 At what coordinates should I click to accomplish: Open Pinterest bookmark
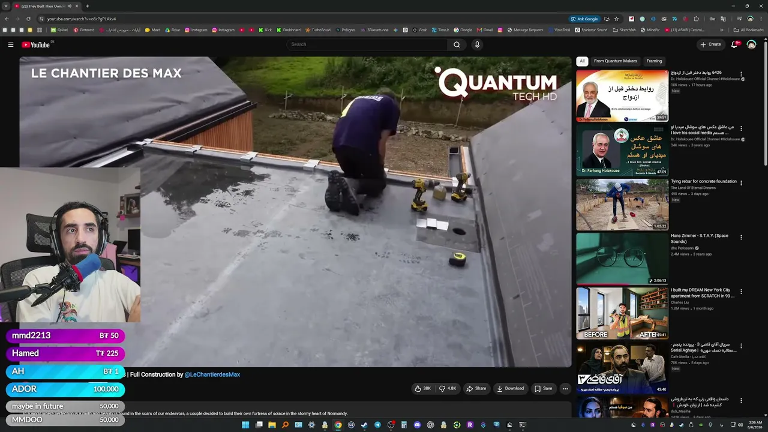click(x=84, y=30)
